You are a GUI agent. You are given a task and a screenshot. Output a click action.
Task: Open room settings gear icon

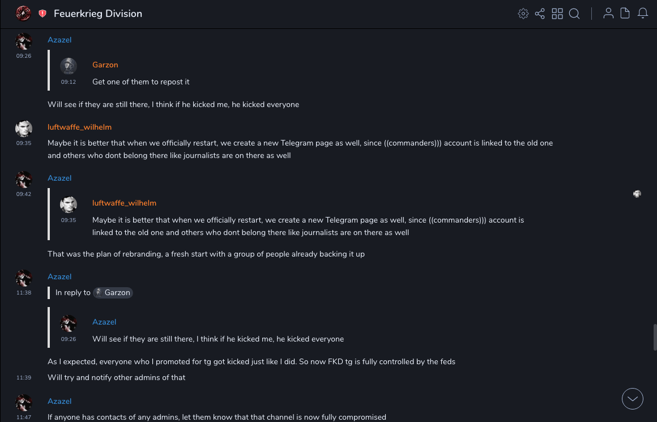[523, 14]
